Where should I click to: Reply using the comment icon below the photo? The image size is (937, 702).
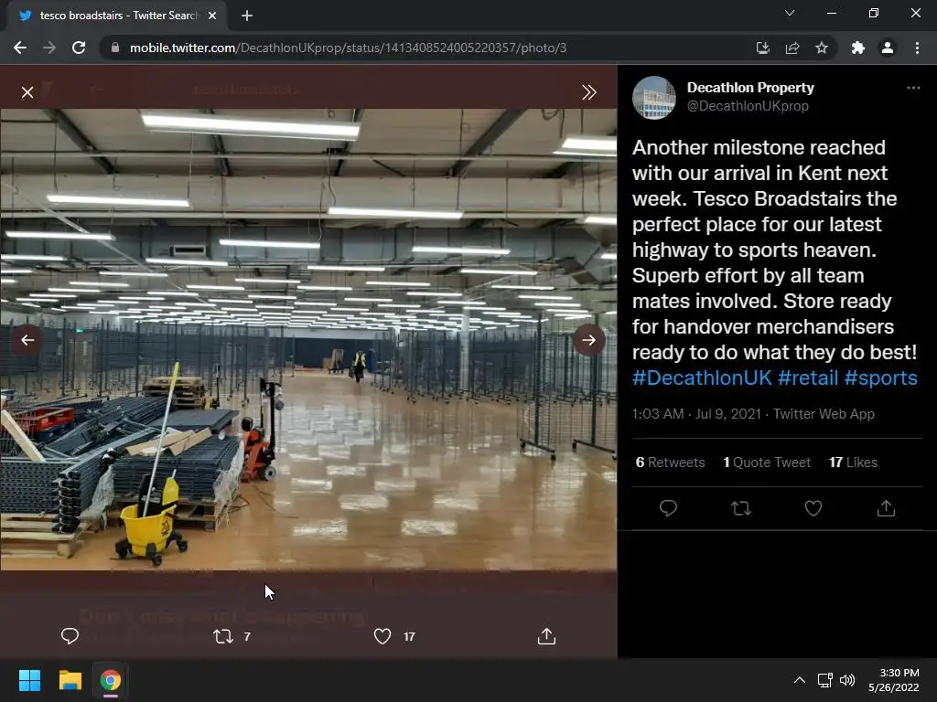[70, 636]
